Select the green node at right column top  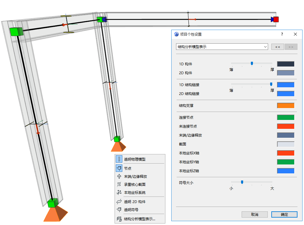click(x=100, y=20)
